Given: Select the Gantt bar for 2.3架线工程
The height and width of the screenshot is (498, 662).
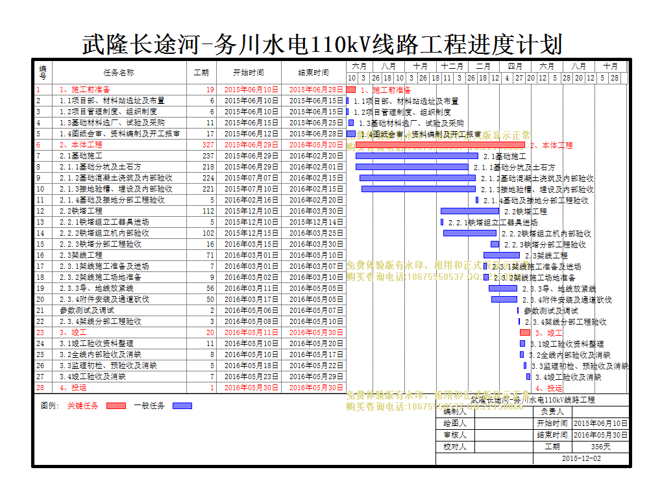Looking at the screenshot, I should (502, 255).
